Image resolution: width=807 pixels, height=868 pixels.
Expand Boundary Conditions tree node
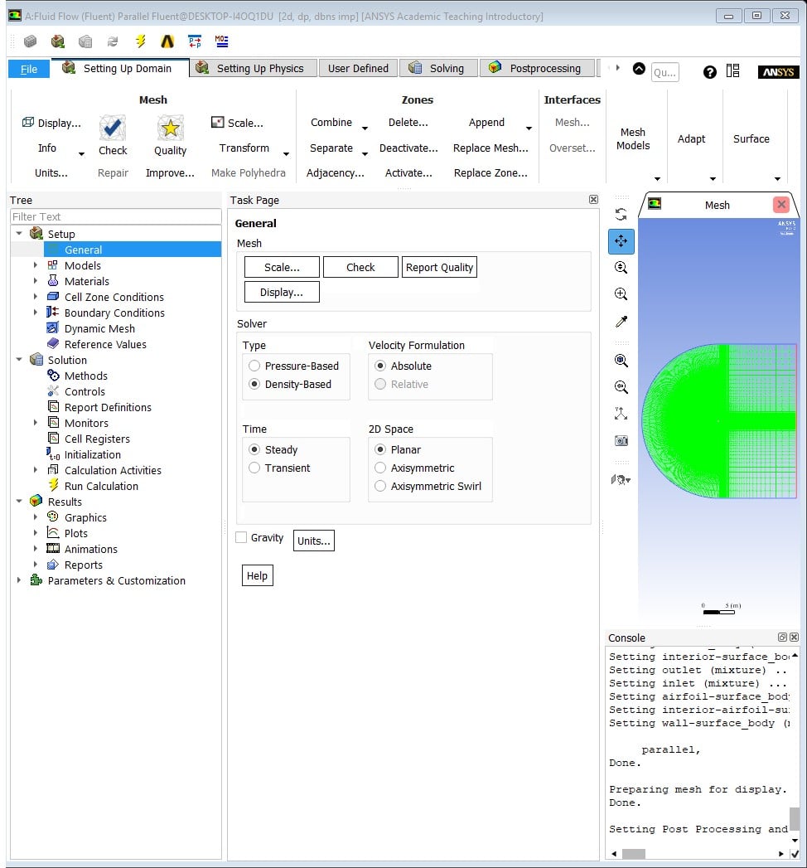(36, 313)
